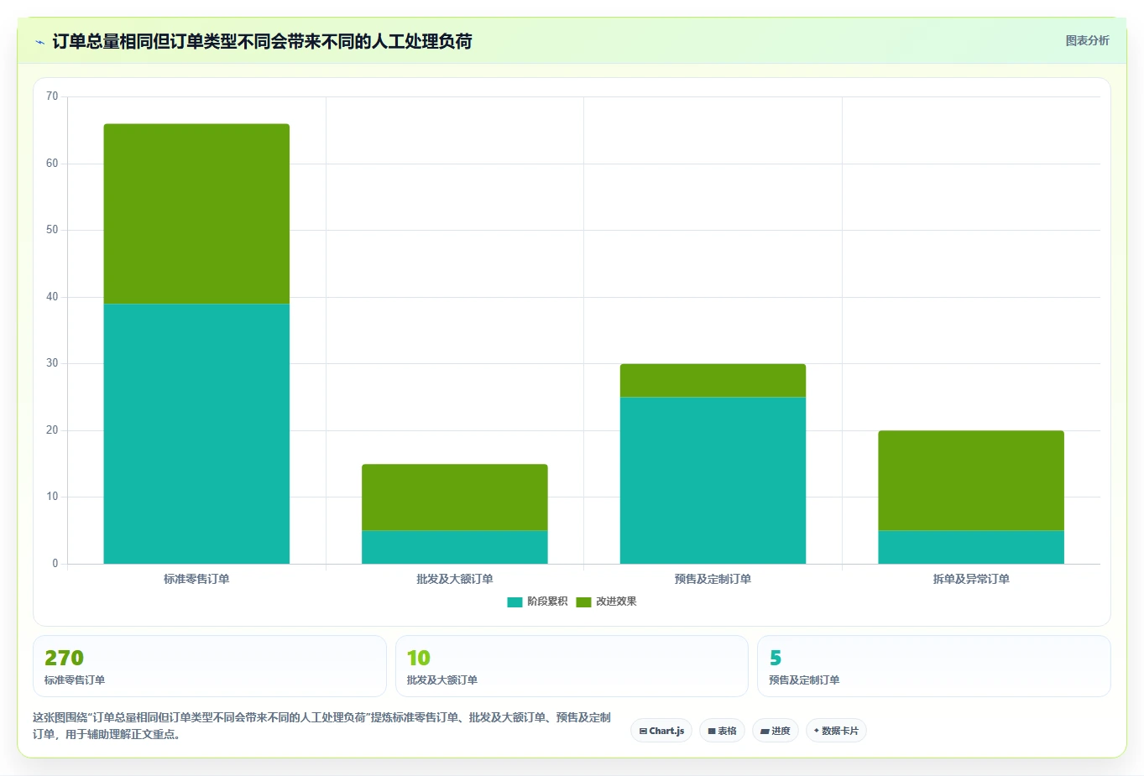Click the 10 value in the second data card
1144x776 pixels.
pyautogui.click(x=418, y=658)
